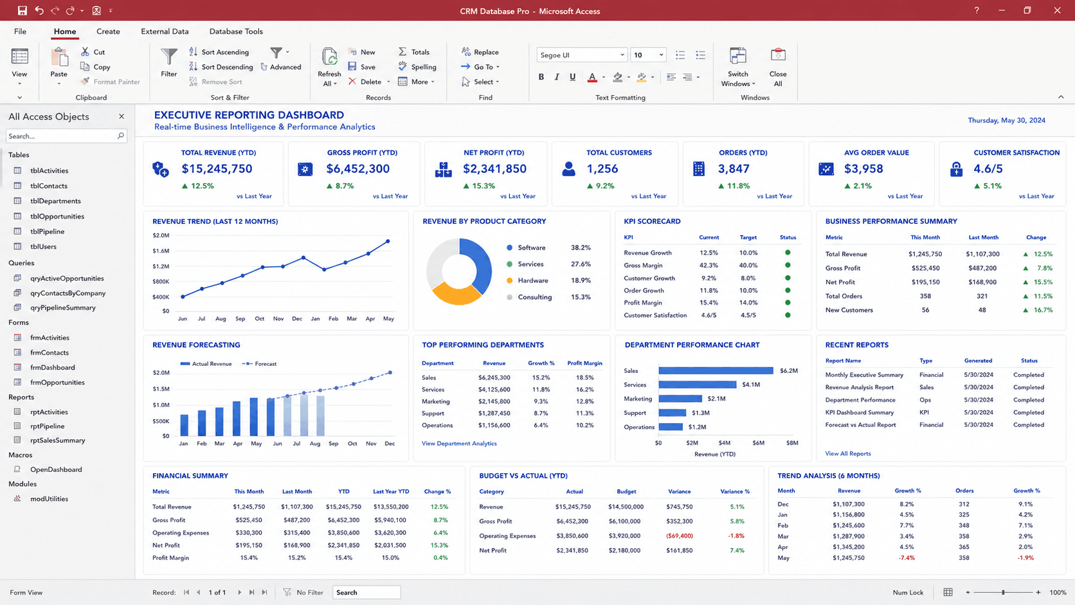Click the background fill color bucket
The width and height of the screenshot is (1075, 605).
(x=617, y=77)
